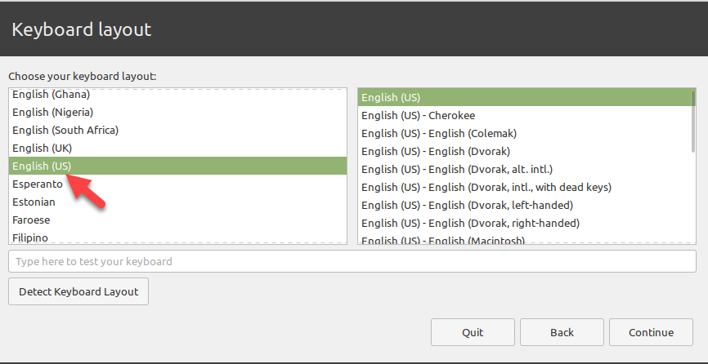Pick English (UK) in the left list
The height and width of the screenshot is (364, 708).
(x=42, y=148)
